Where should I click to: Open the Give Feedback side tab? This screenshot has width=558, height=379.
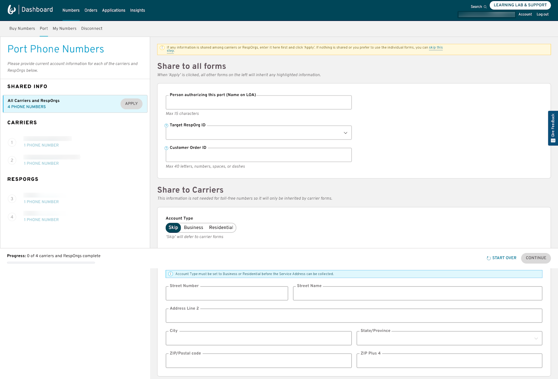pos(553,128)
